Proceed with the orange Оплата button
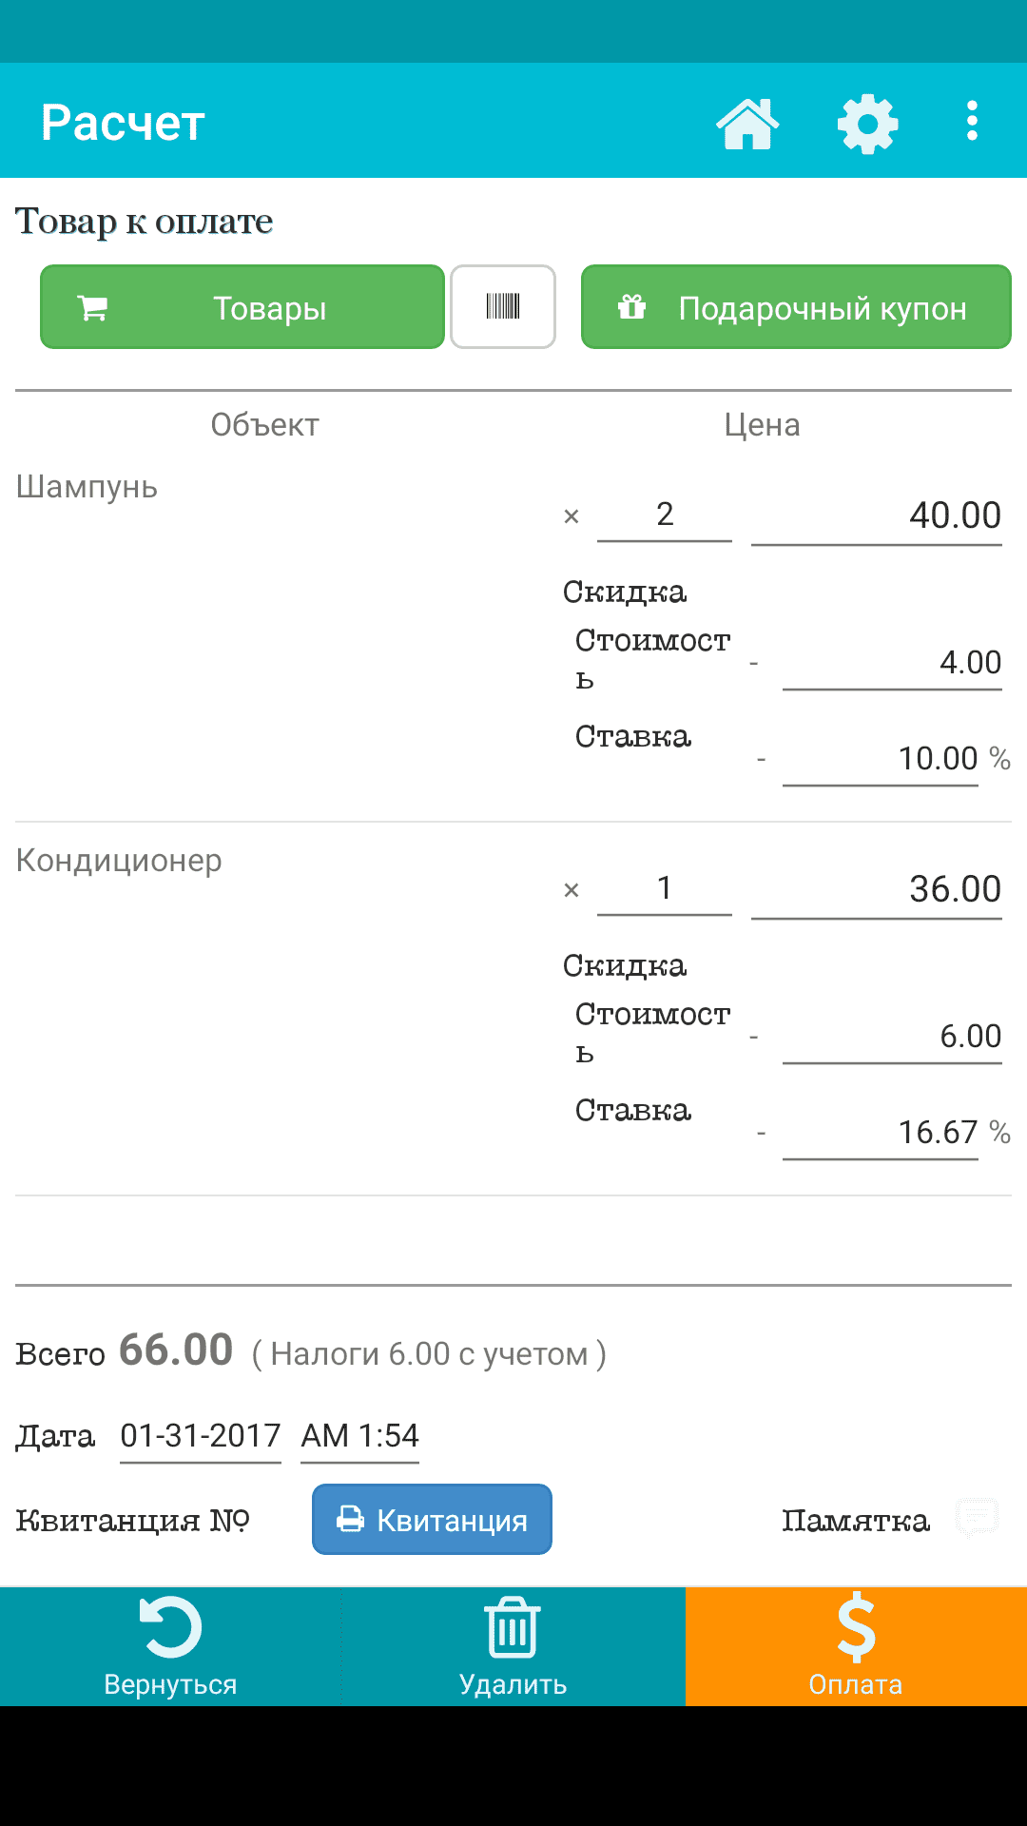The width and height of the screenshot is (1027, 1826). (856, 1645)
